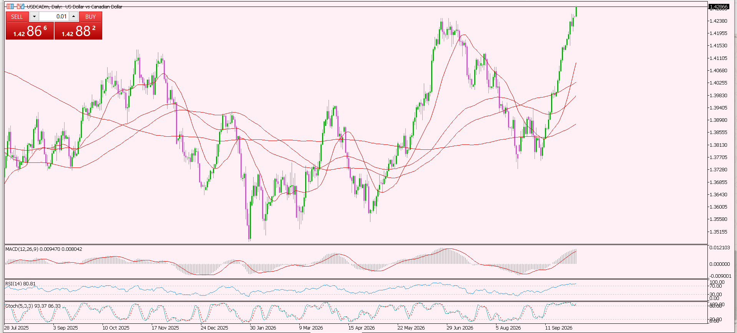Screen dimensions: 737x333
Task: Click the 11 Sep 2026 date label
Action: tap(559, 328)
